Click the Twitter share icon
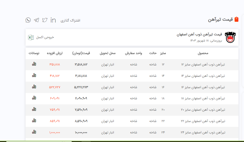244x142 pixels. [x=45, y=20]
